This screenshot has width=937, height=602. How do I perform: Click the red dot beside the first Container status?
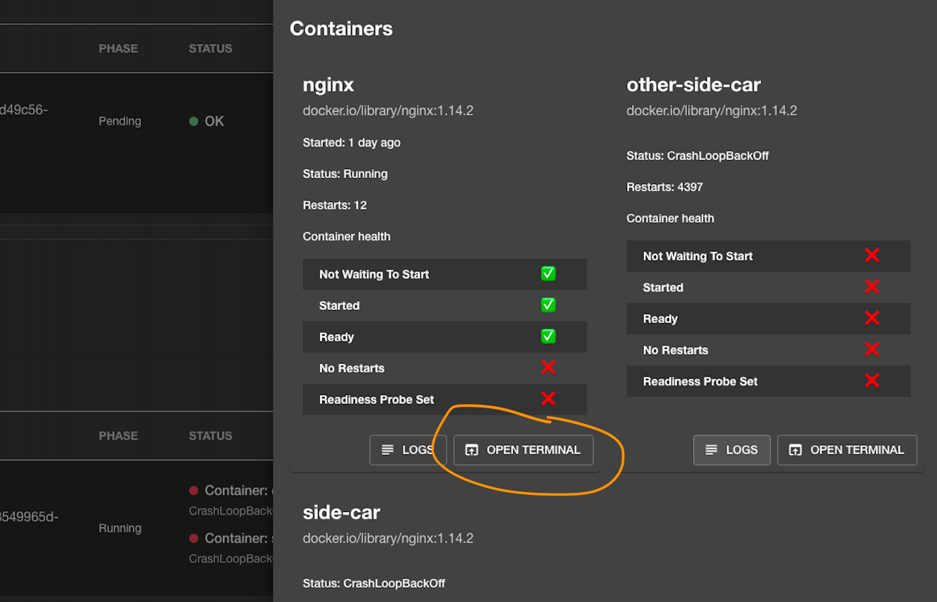click(194, 491)
